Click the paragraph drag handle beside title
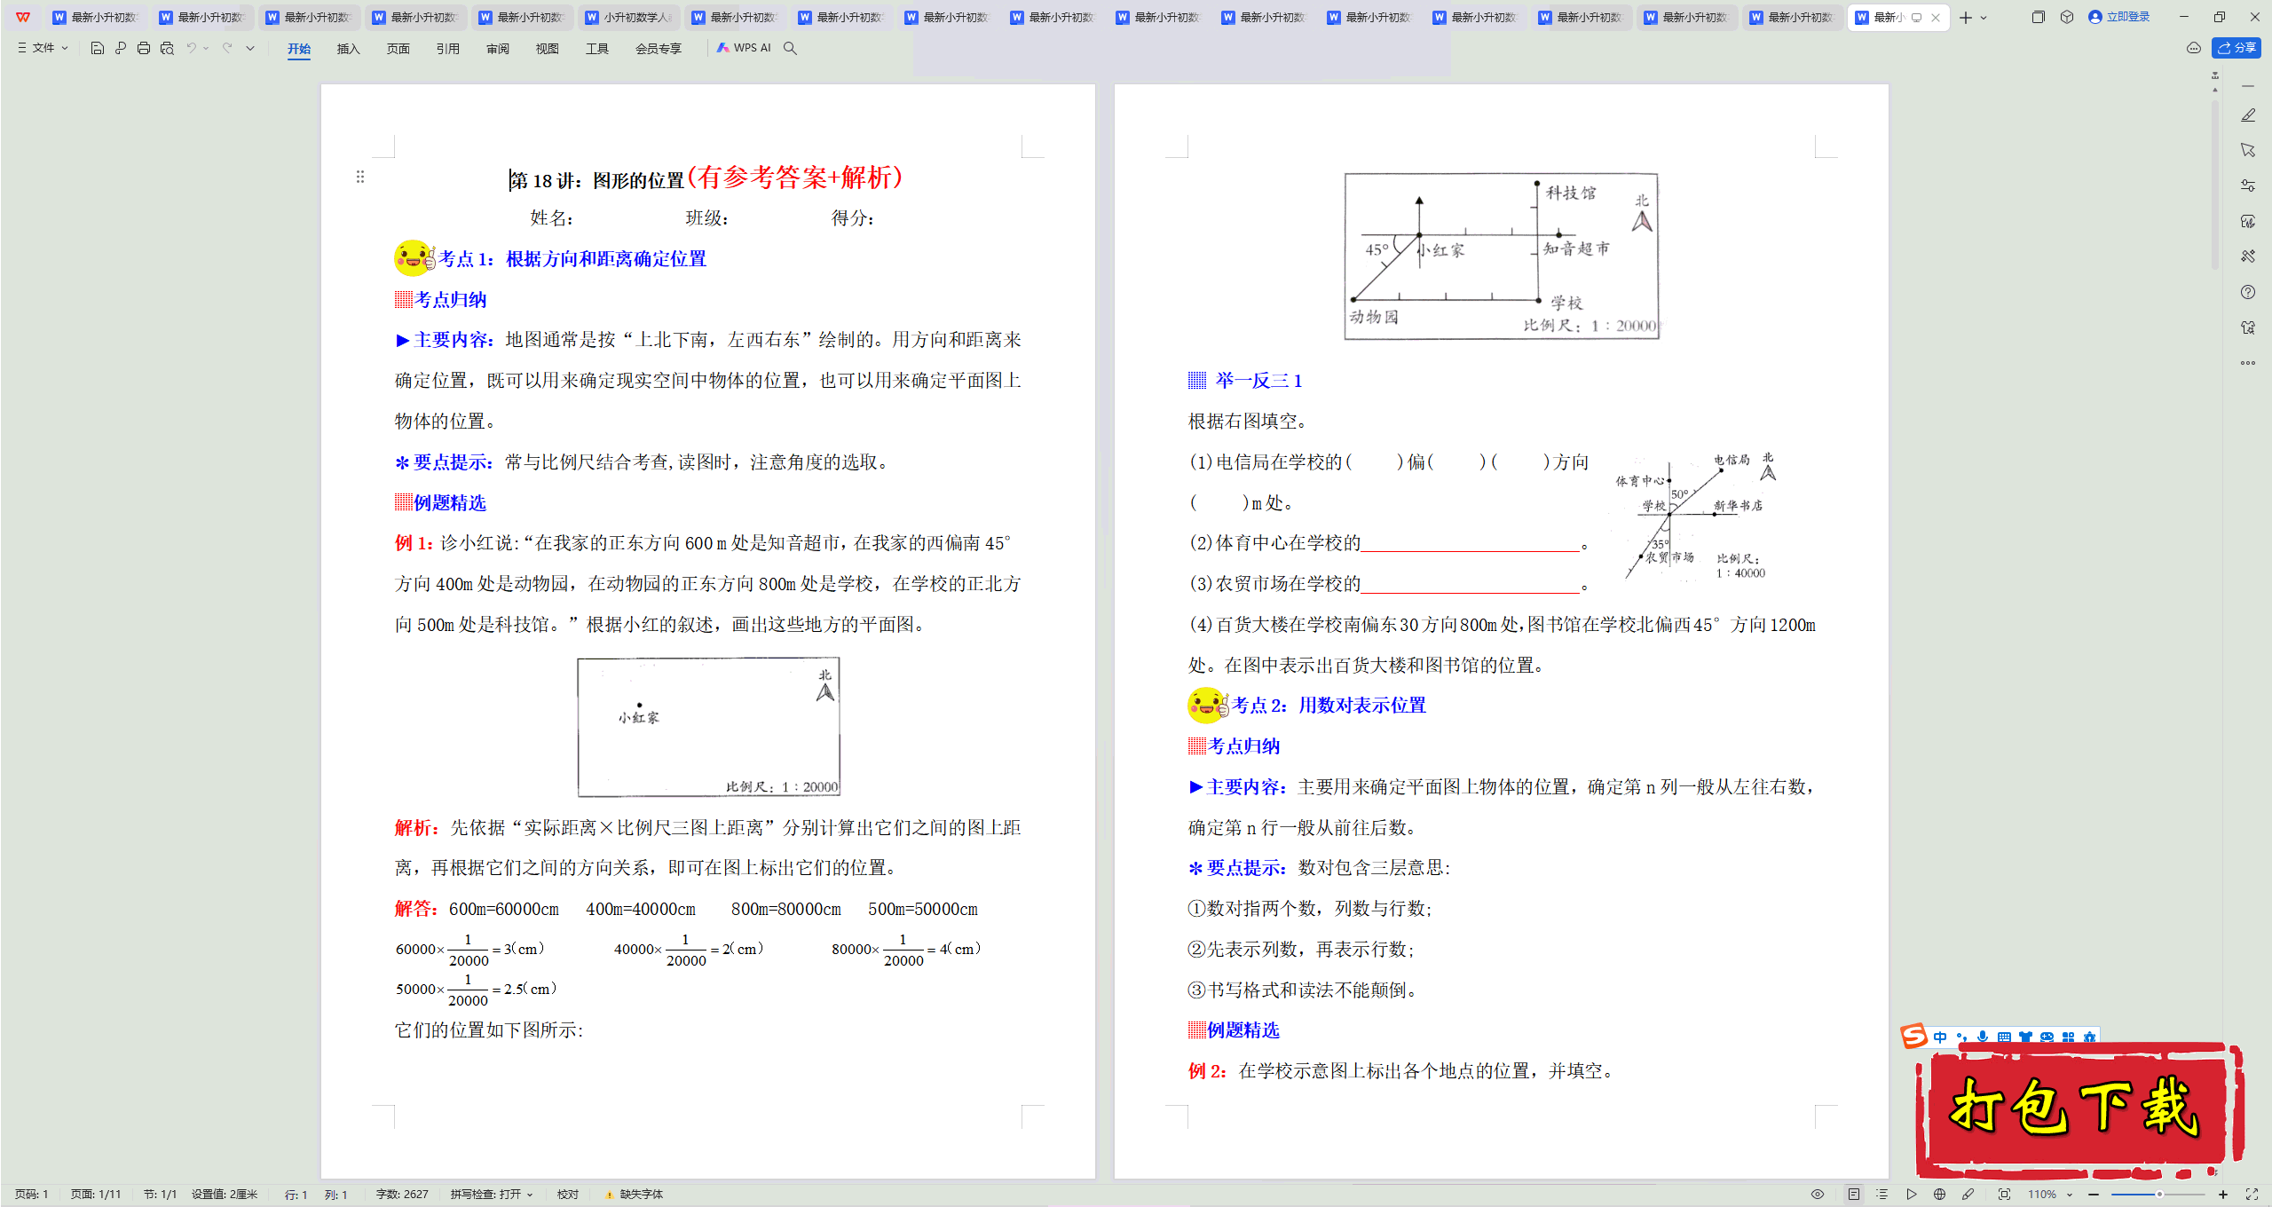 (x=360, y=177)
